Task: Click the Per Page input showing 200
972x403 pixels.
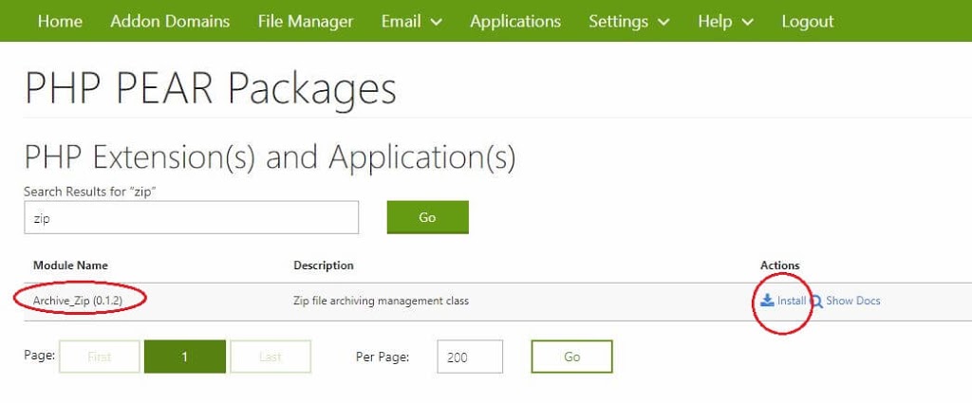Action: click(x=470, y=357)
